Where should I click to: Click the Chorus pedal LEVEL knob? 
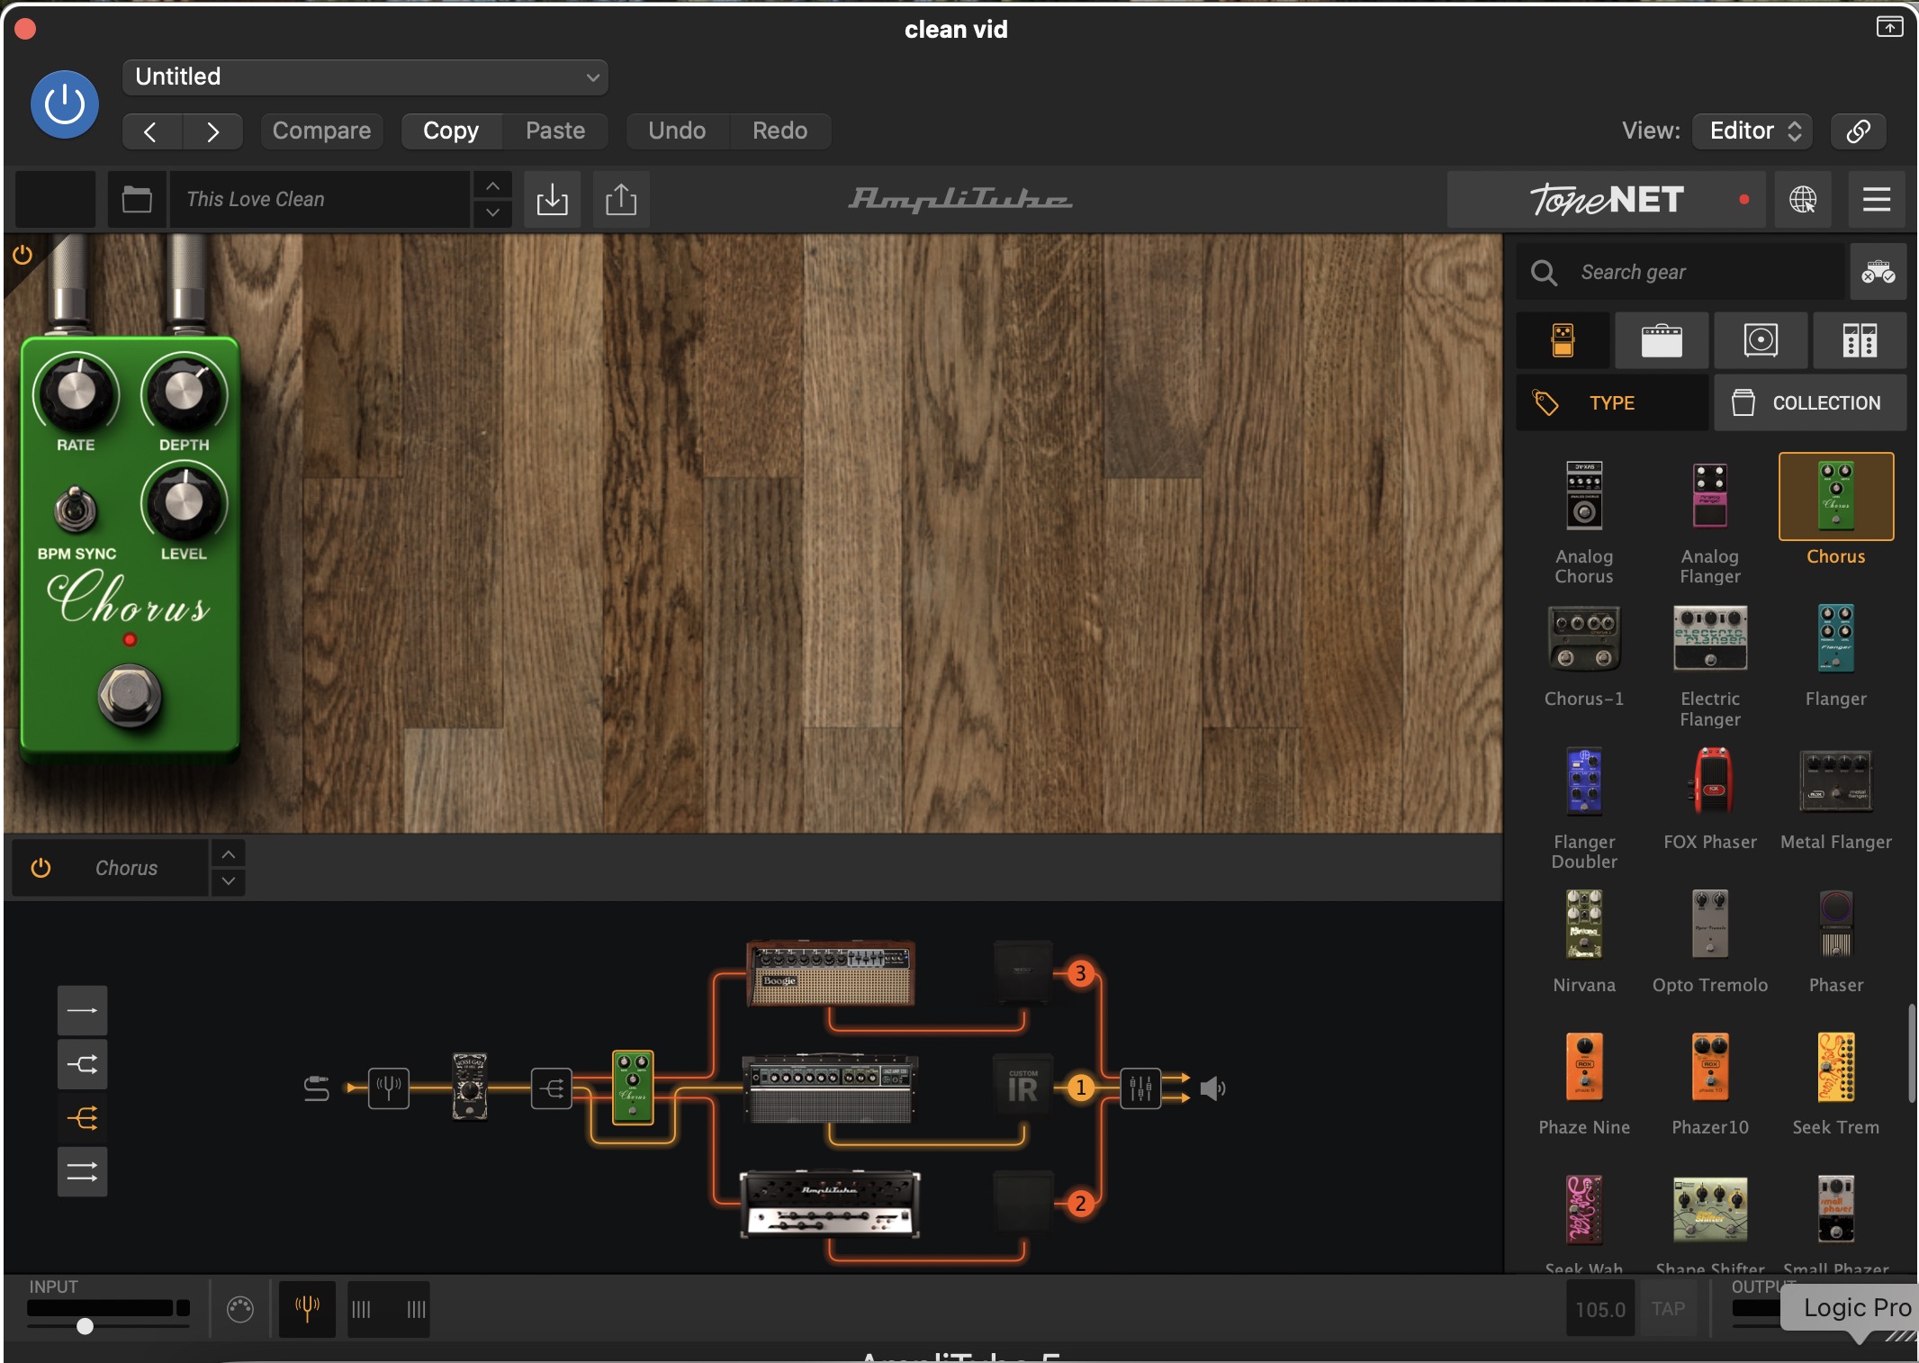point(185,503)
